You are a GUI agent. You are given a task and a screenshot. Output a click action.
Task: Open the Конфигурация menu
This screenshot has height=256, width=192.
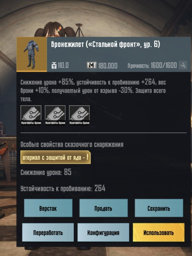click(x=103, y=232)
